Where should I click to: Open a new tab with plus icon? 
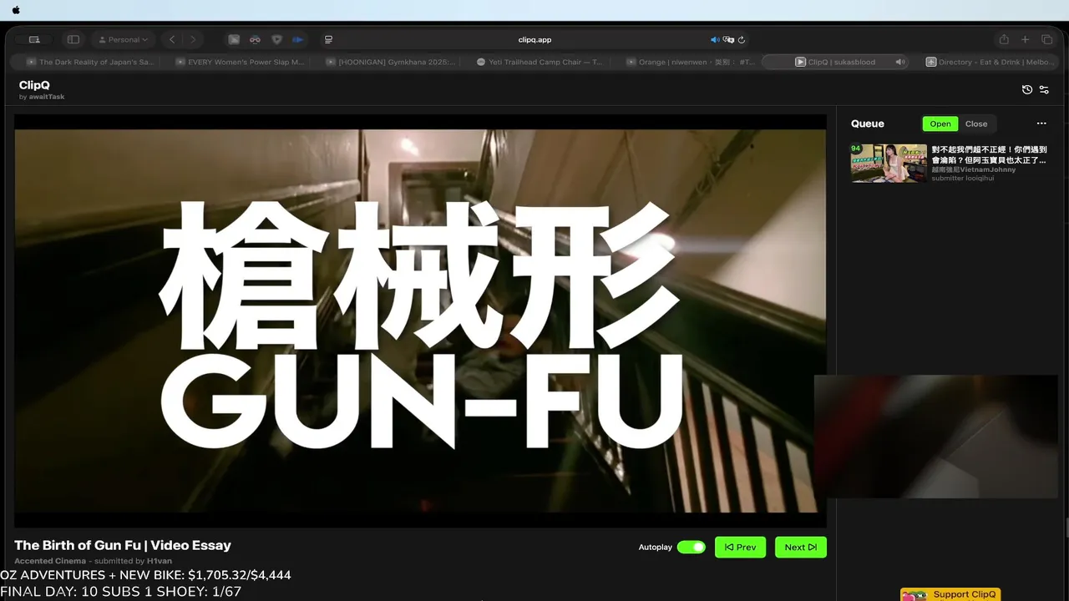pyautogui.click(x=1026, y=39)
